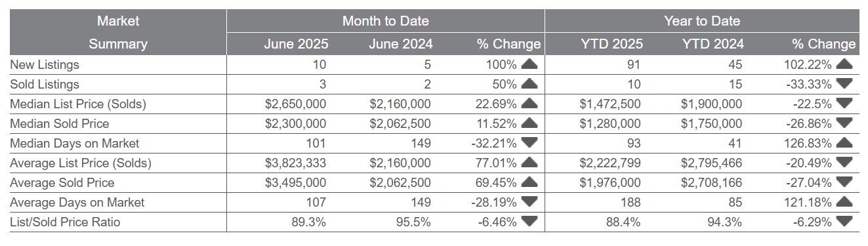
Task: Click the June 2025 column header
Action: (x=296, y=44)
